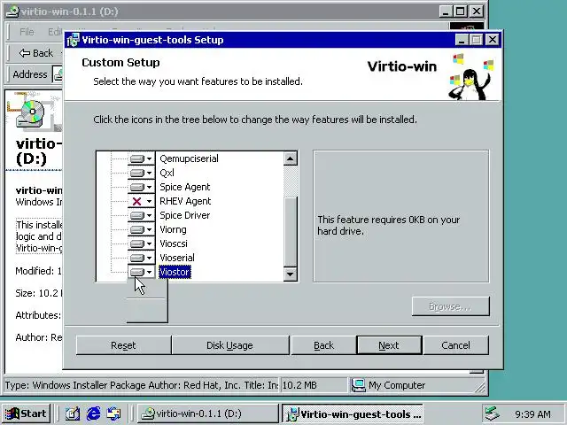Maximize the virtio-win-0.1.1 (D:) Explorer window
Screen dimensions: 567x425
coord(461,12)
